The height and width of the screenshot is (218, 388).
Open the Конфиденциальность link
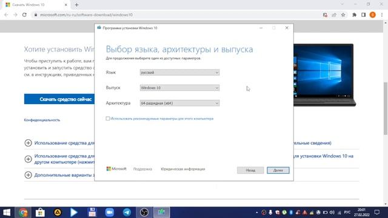coord(42,120)
